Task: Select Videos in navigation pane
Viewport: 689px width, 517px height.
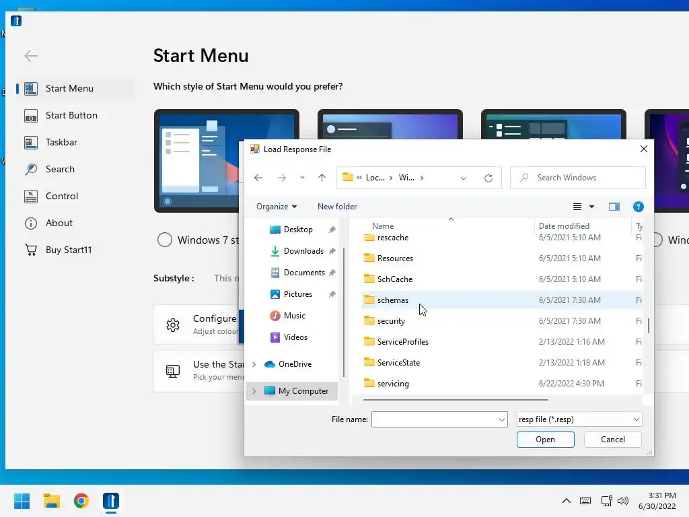Action: point(295,337)
